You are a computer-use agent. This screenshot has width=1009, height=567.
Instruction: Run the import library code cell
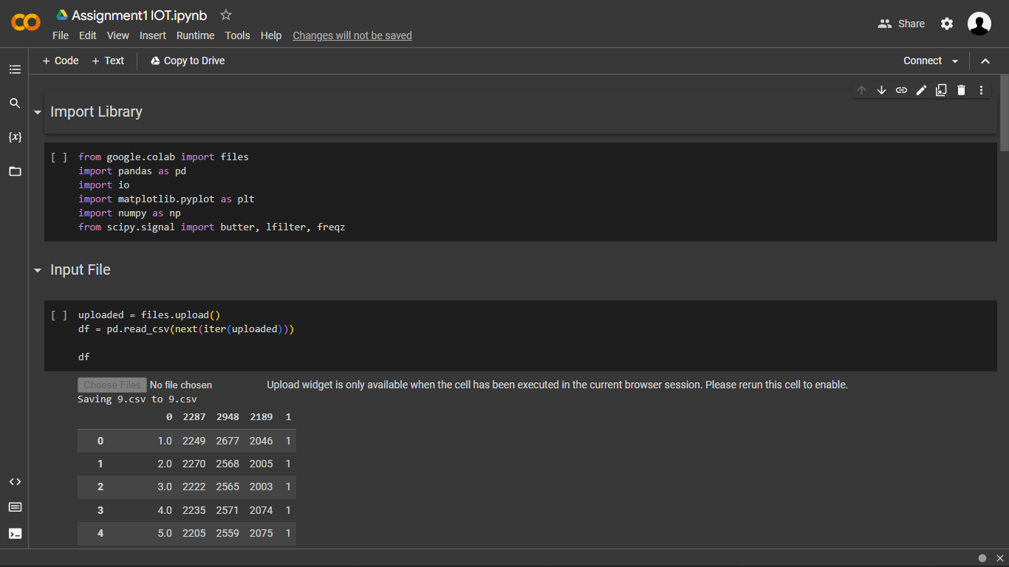(59, 157)
